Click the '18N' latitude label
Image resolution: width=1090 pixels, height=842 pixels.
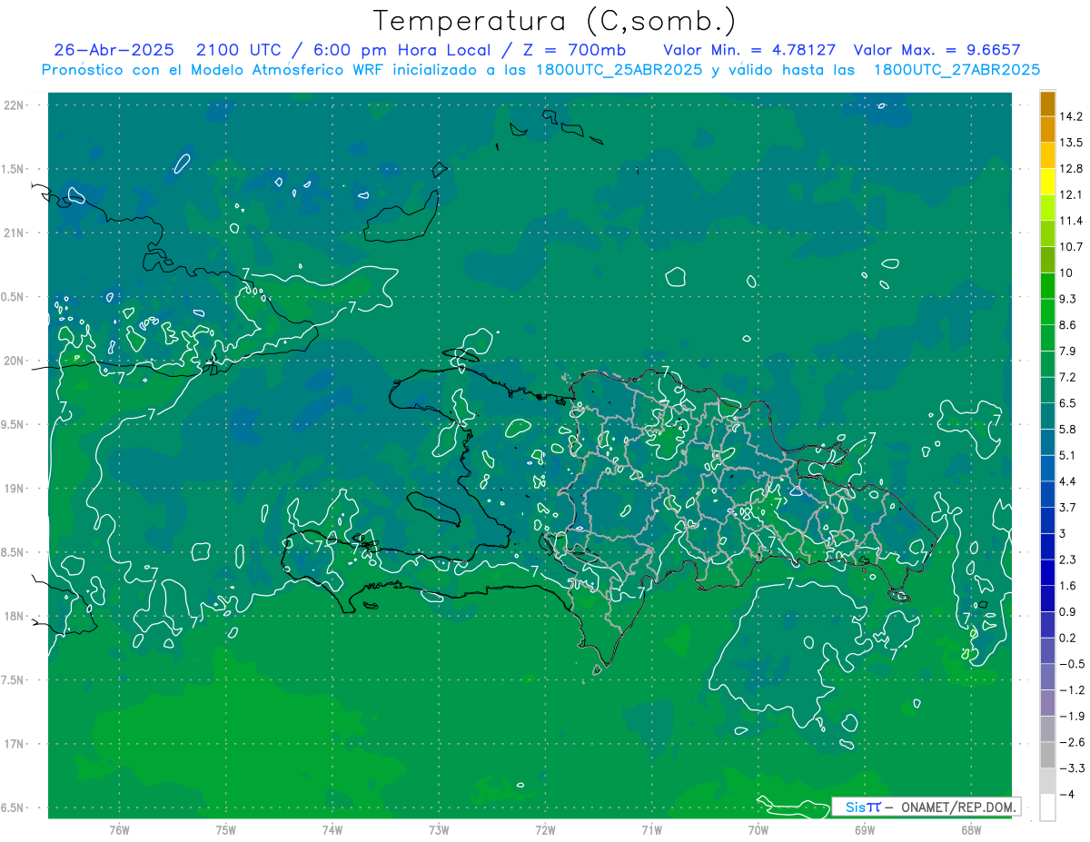click(x=15, y=616)
